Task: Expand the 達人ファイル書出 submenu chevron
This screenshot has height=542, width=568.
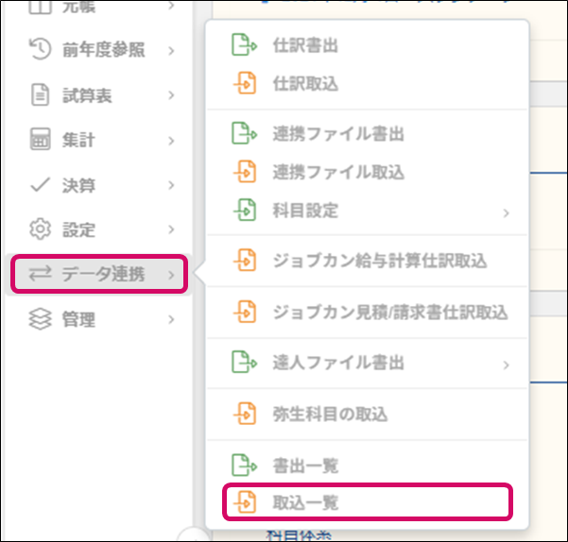Action: tap(507, 364)
